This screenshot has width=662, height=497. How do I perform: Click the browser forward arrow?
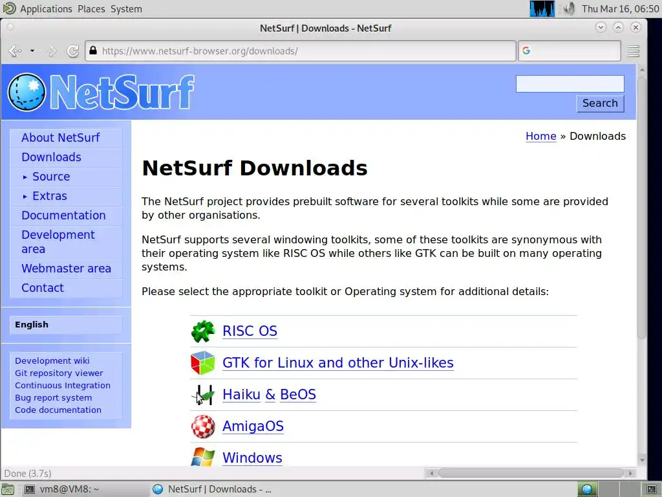[50, 51]
